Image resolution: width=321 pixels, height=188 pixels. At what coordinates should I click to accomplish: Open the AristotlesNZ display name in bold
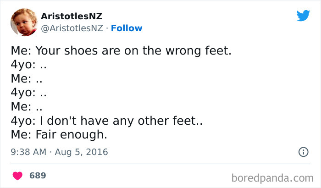coord(71,16)
